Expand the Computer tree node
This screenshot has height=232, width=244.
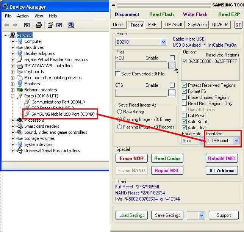[x=13, y=41]
